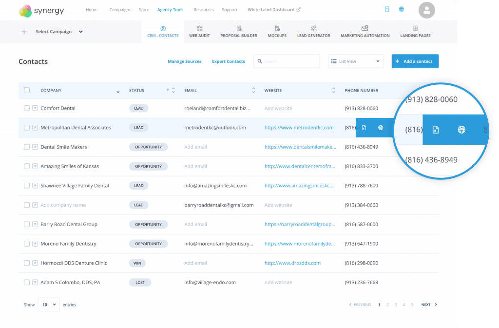Click the contacts search field
This screenshot has width=499, height=328.
(287, 61)
